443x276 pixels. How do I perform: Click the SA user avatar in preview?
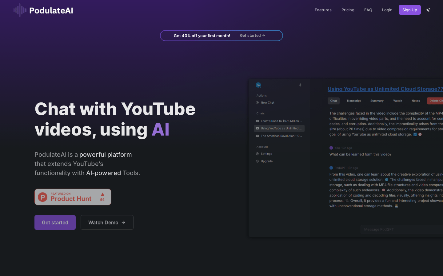pos(258,85)
